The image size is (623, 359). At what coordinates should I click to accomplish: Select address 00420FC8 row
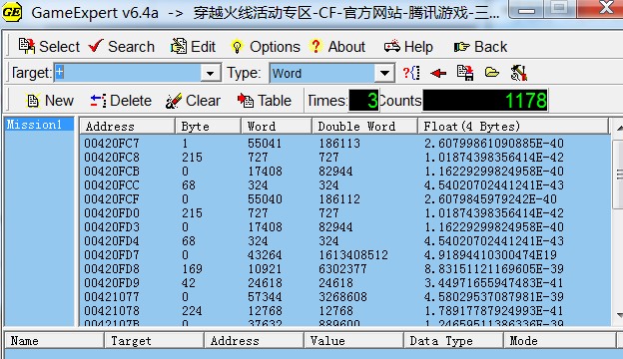point(344,158)
